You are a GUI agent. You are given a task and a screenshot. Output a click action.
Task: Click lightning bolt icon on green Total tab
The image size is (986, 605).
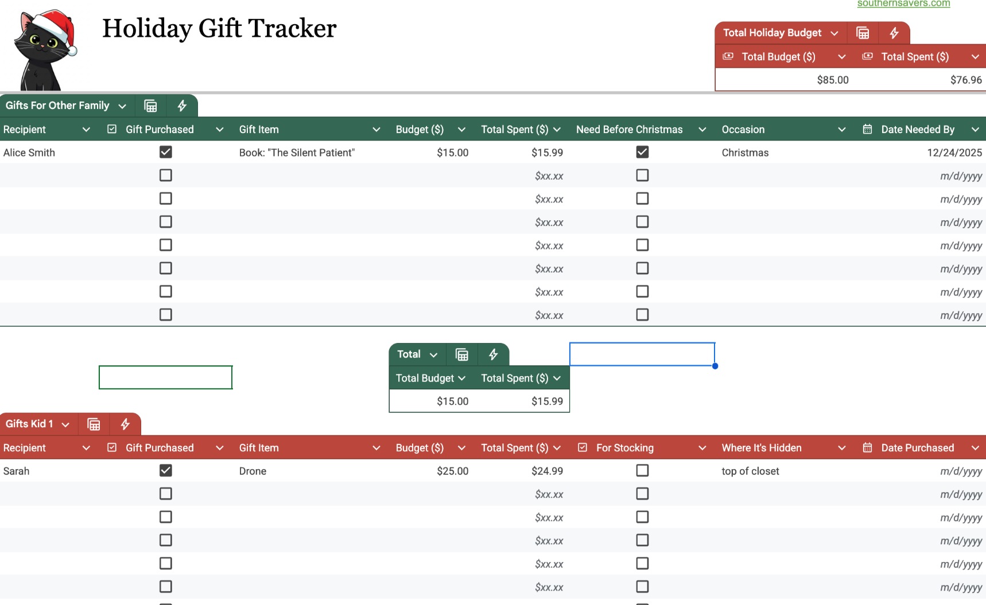[x=493, y=355]
